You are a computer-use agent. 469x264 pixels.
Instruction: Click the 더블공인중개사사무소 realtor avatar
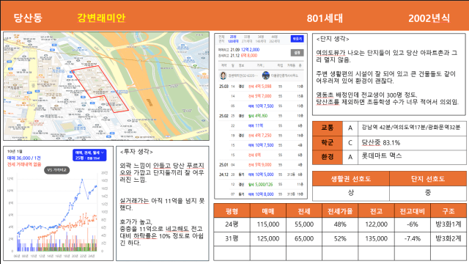pyautogui.click(x=265, y=76)
